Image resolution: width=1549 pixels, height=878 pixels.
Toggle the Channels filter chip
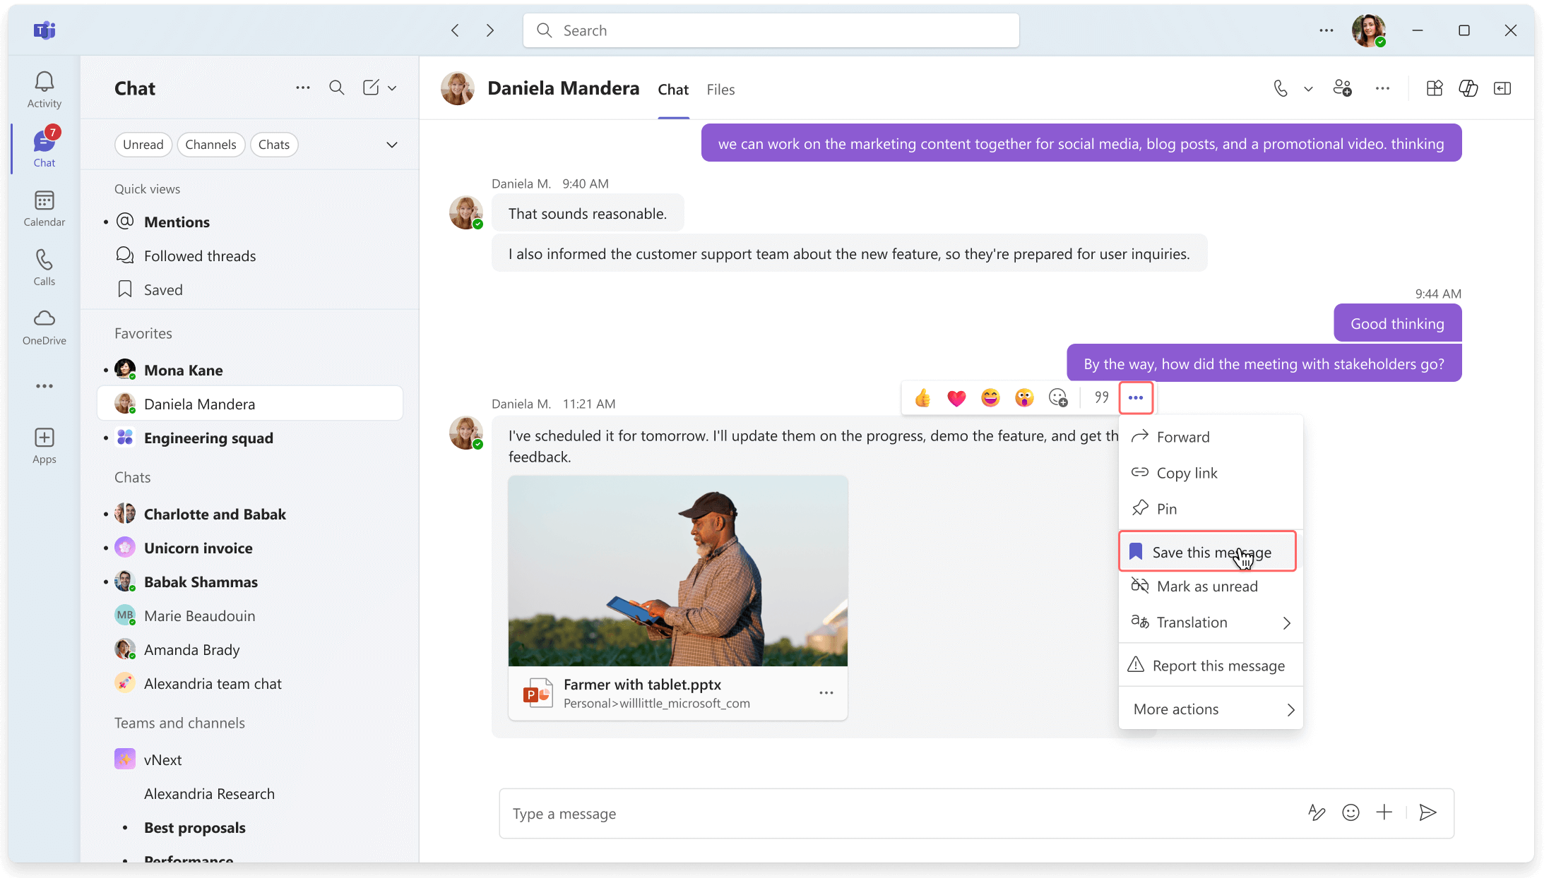tap(210, 145)
